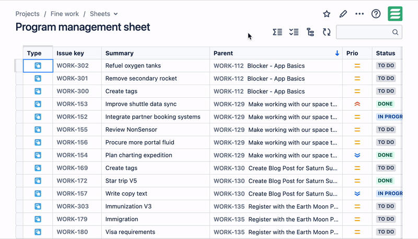The image size is (418, 239).
Task: Click the green app logo icon
Action: tap(395, 14)
